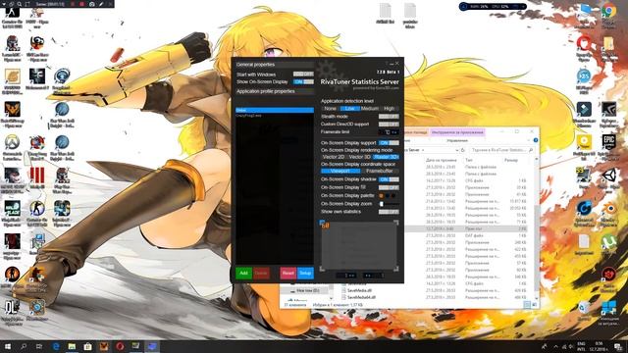Click the Explorer refresh button

tap(463, 150)
